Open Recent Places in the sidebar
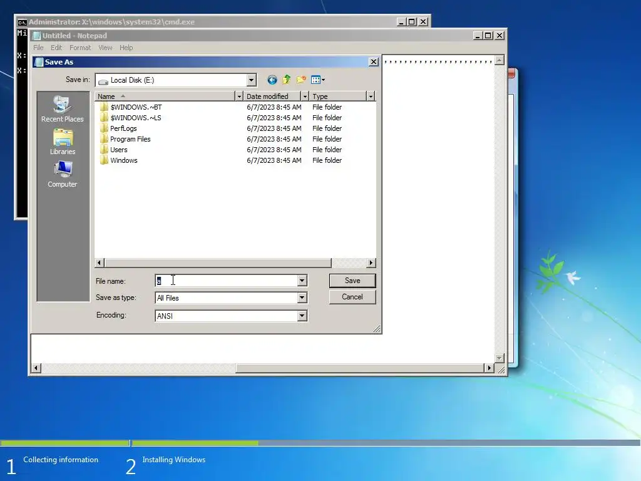Image resolution: width=641 pixels, height=481 pixels. coord(62,109)
